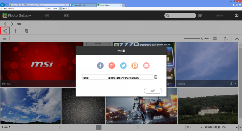242x131 pixels.
Task: Switch to grid view icon
Action: tap(215, 38)
